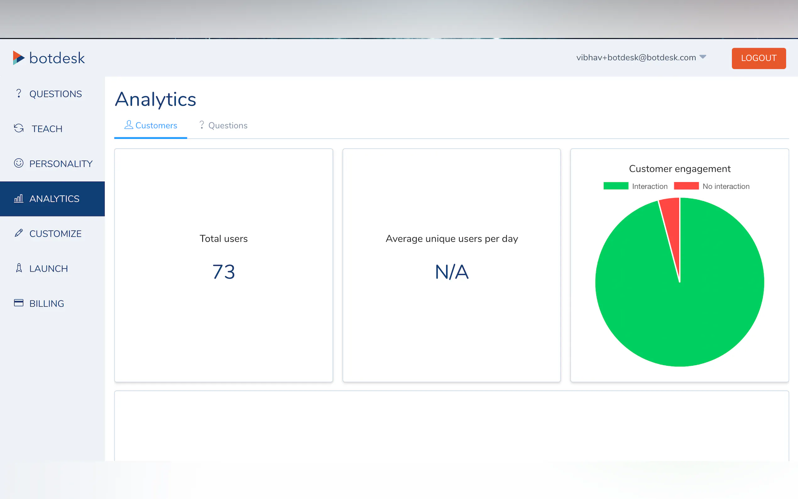
Task: Toggle the red No interaction legend swatch
Action: [686, 186]
